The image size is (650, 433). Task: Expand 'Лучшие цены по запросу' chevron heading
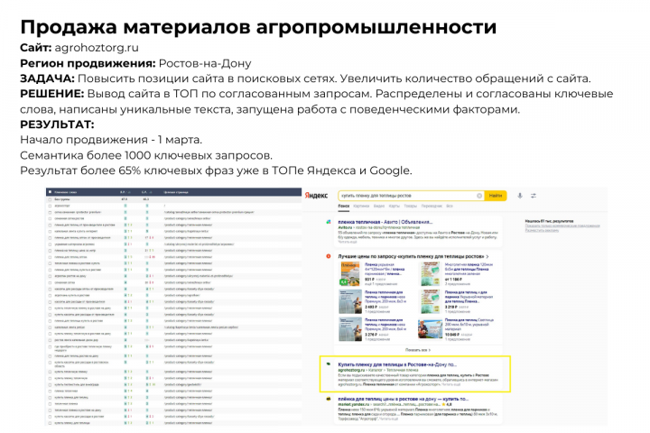413,256
